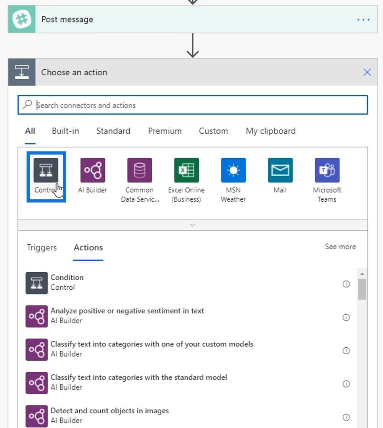Show info for standard model classify action

(346, 384)
